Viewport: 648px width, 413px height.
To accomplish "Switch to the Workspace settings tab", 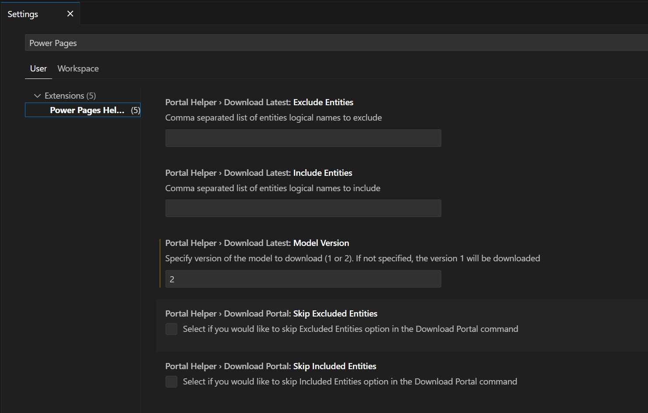I will 78,68.
